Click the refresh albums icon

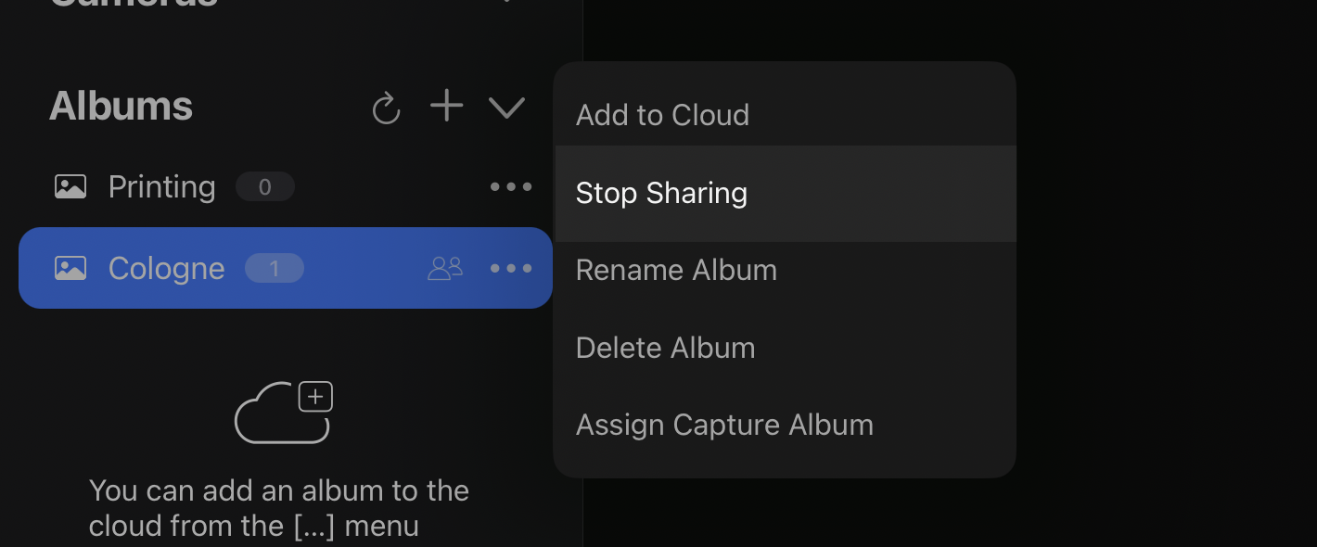pyautogui.click(x=386, y=108)
